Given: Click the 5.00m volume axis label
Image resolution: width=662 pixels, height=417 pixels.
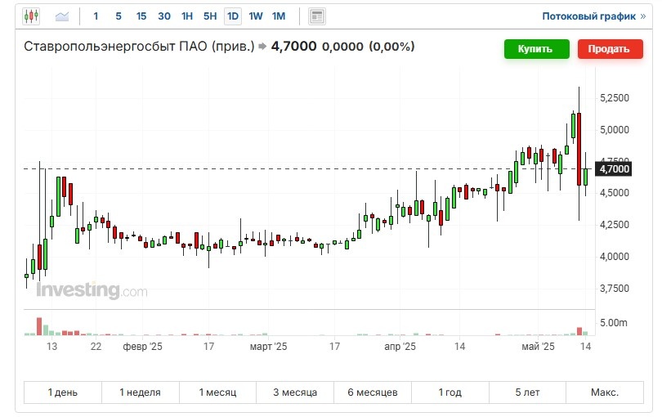Looking at the screenshot, I should tap(614, 323).
